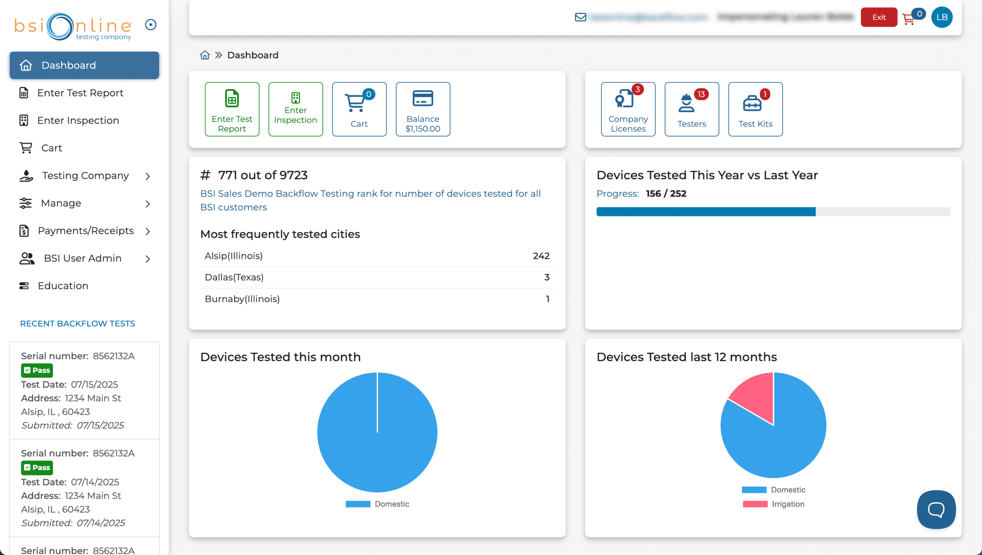Viewport: 982px width, 555px height.
Task: Click the LB user avatar
Action: (x=942, y=17)
